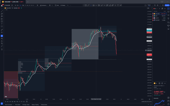Open the chart type candles menu
This screenshot has height=106, width=170.
pyautogui.click(x=38, y=5)
